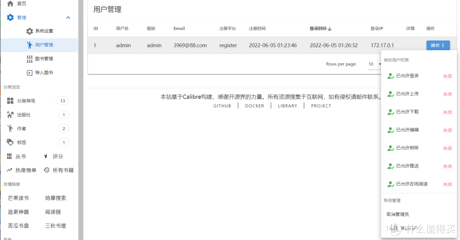The height and width of the screenshot is (240, 460).
Task: Click the 导入图书 import icon
Action: click(x=29, y=72)
